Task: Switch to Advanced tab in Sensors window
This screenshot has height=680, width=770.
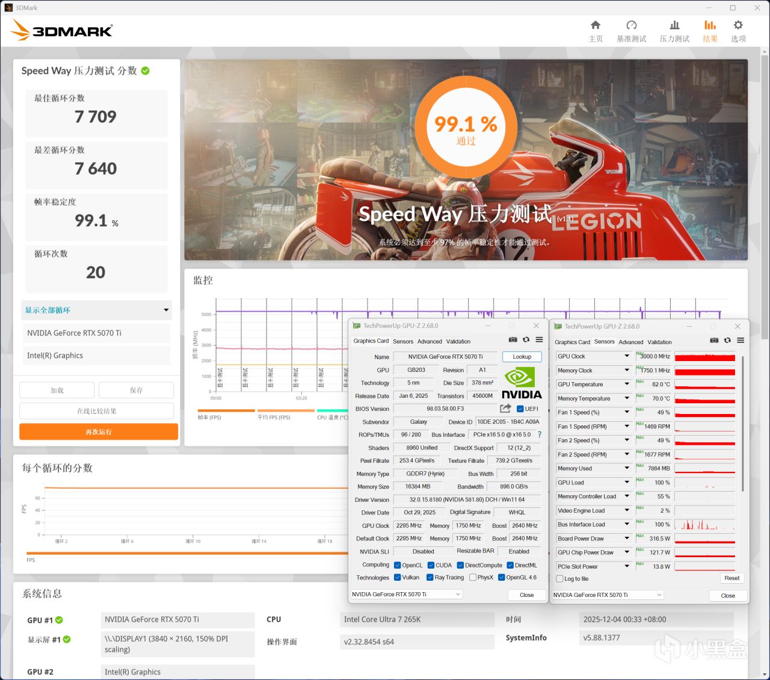Action: pyautogui.click(x=631, y=342)
